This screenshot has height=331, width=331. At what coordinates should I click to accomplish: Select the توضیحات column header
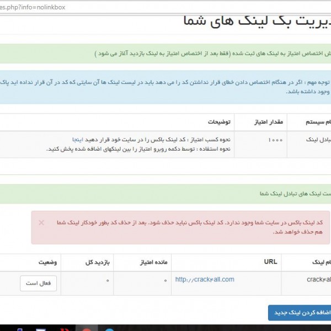219,121
